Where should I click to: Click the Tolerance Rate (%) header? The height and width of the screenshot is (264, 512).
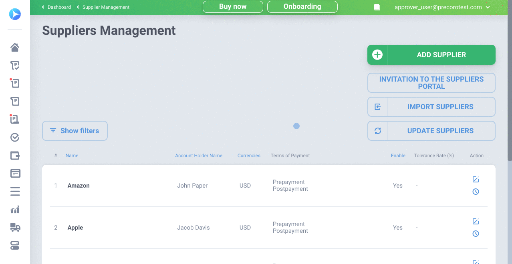coord(434,156)
